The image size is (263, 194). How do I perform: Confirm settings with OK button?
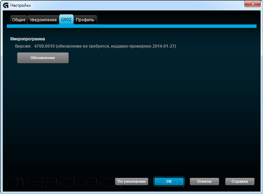tap(169, 181)
